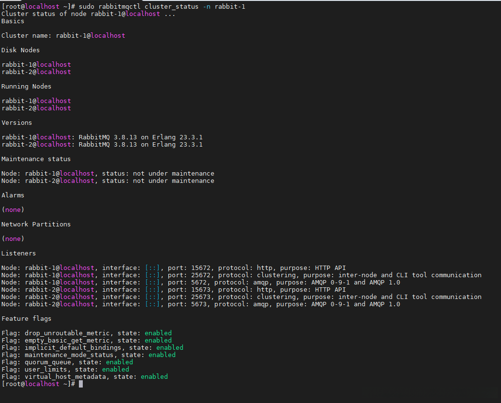This screenshot has width=501, height=403.
Task: Click the 'Running Nodes' heading
Action: tap(26, 87)
